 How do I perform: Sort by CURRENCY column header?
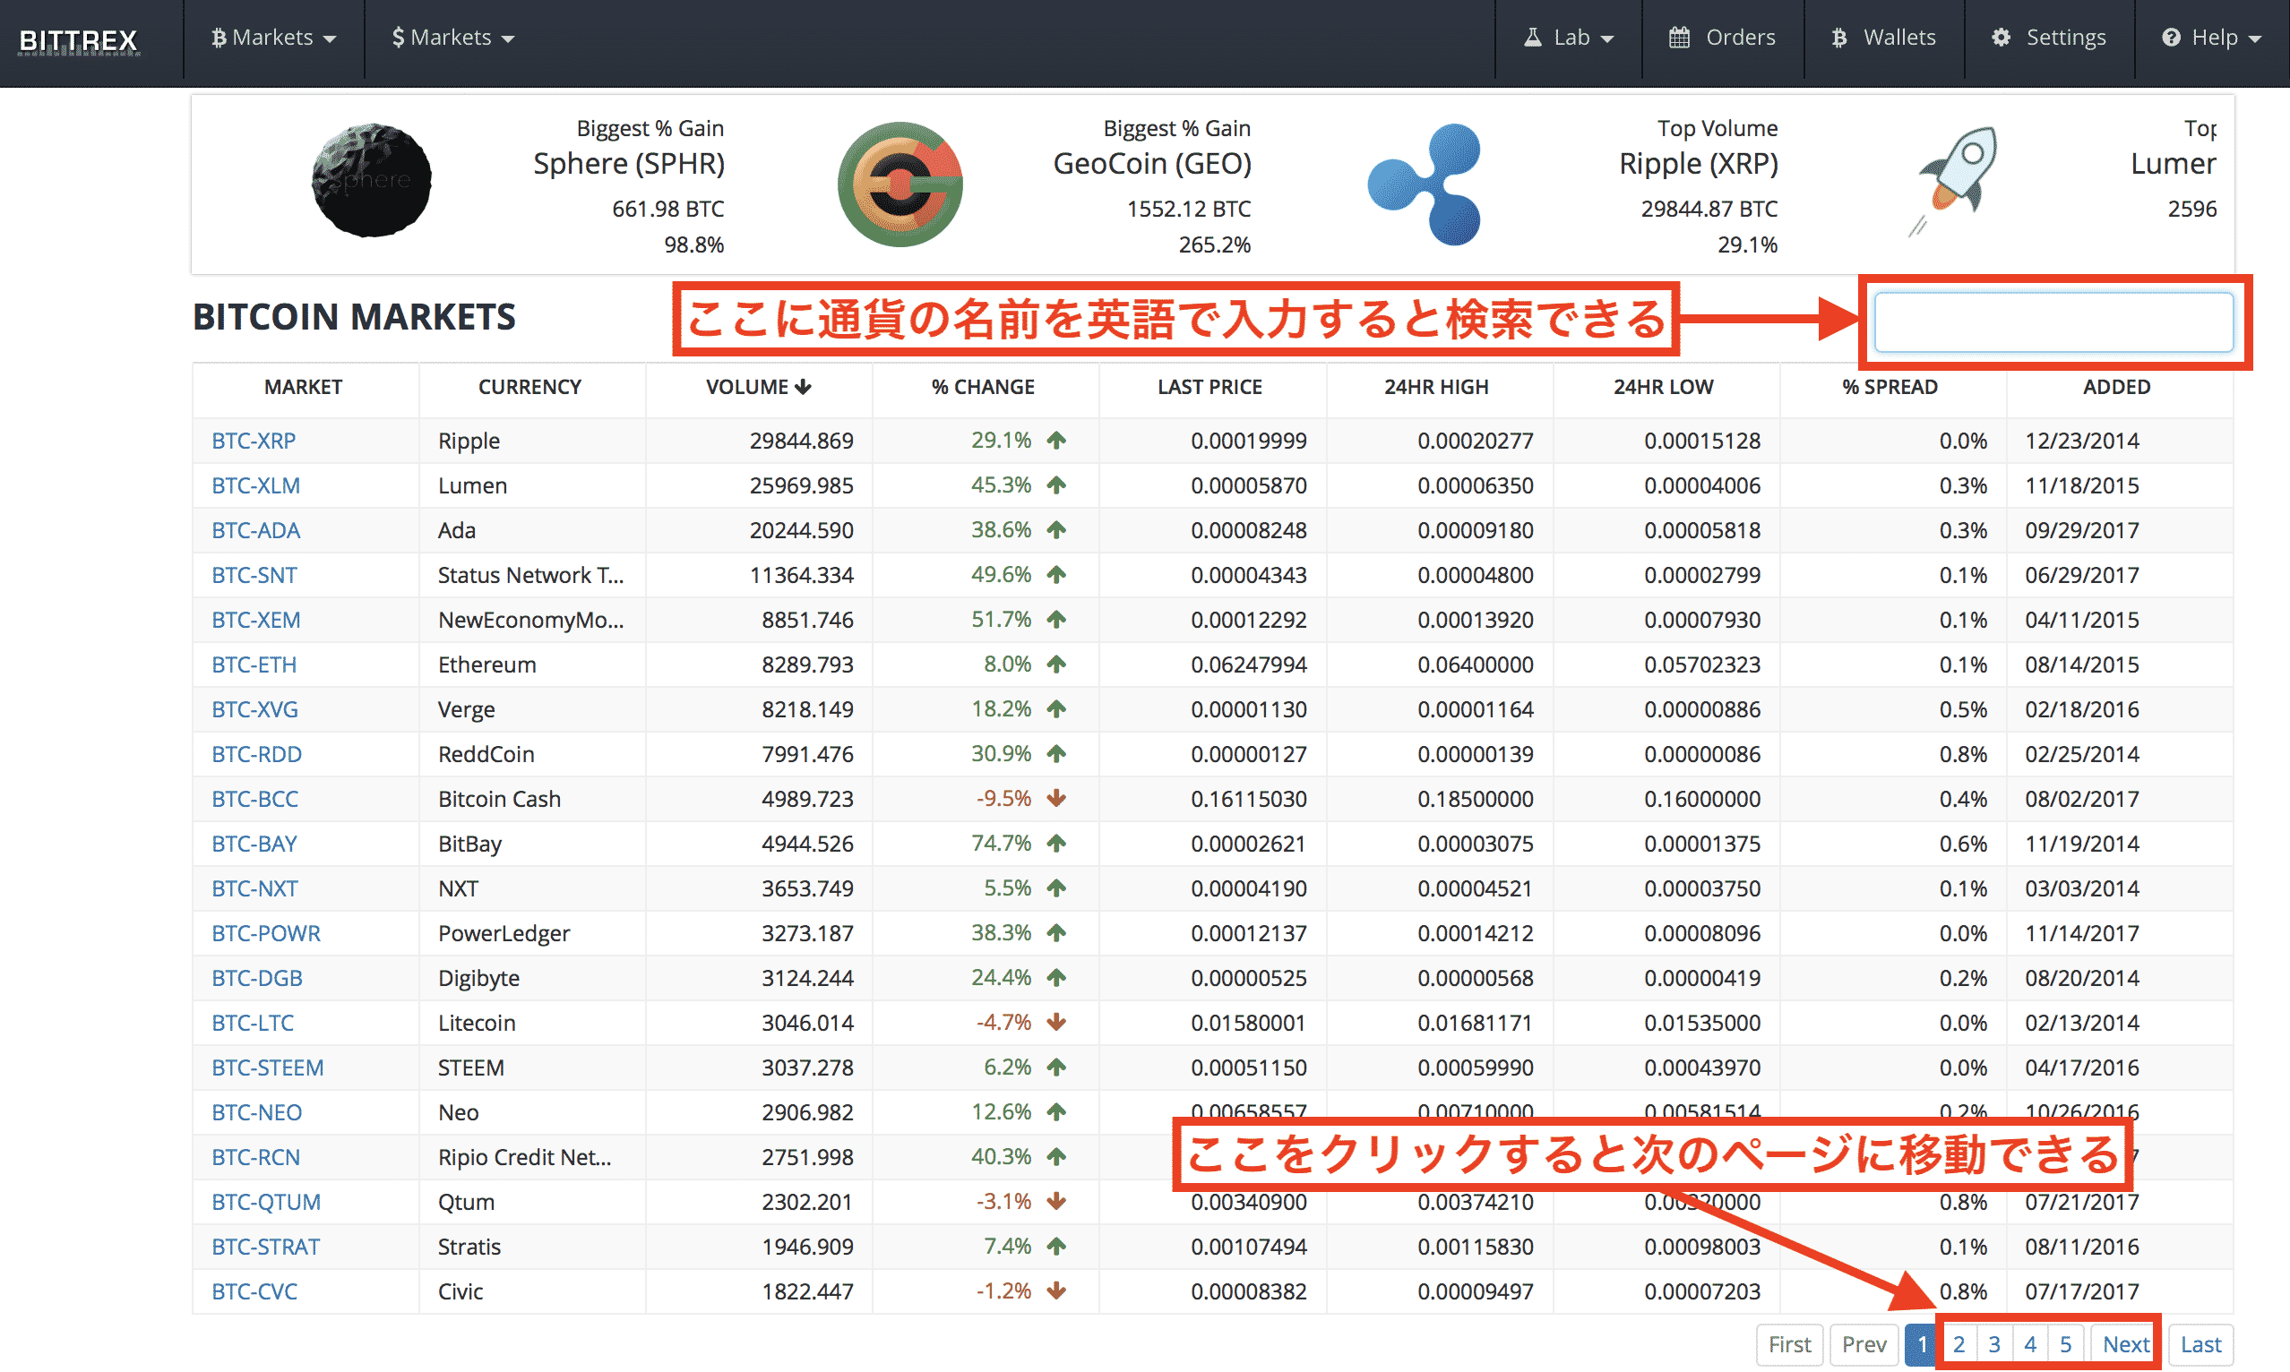click(x=530, y=388)
